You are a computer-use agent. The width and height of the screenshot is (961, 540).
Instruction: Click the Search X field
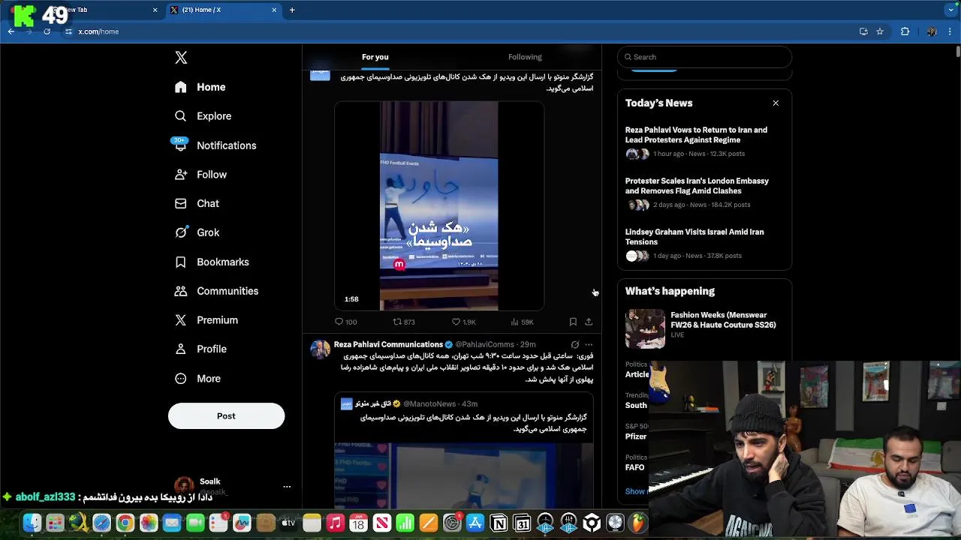tap(704, 57)
